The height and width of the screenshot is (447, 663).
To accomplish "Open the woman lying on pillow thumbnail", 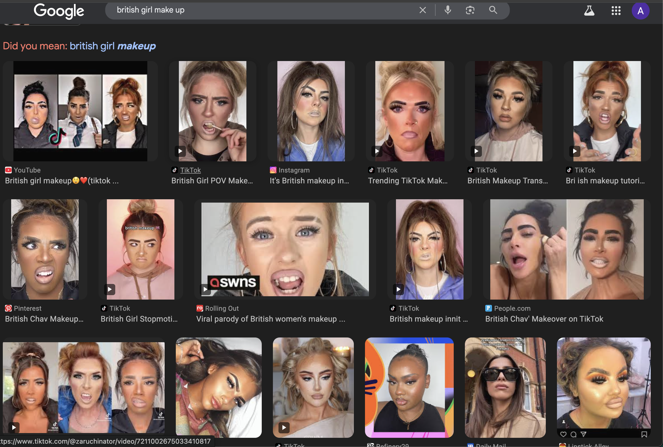I will pyautogui.click(x=218, y=387).
